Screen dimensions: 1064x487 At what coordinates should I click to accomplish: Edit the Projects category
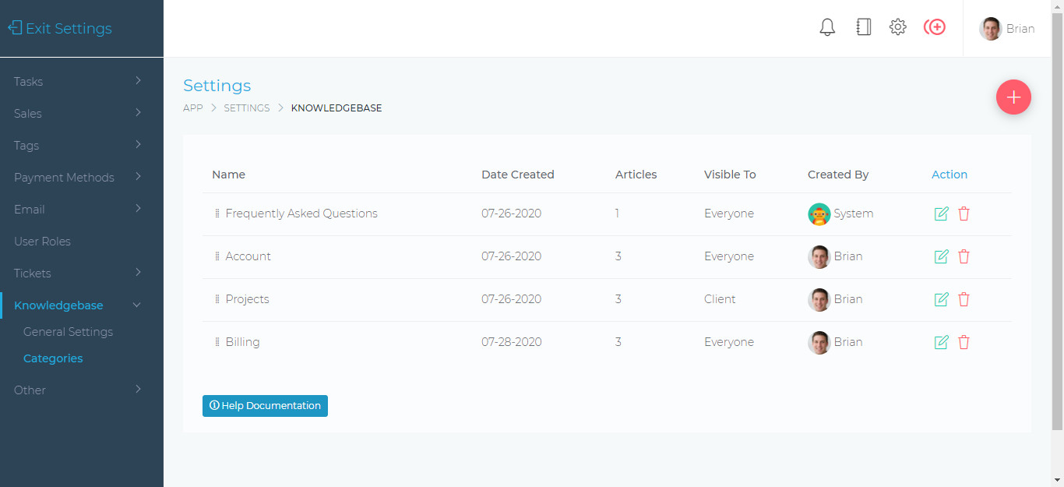[941, 299]
